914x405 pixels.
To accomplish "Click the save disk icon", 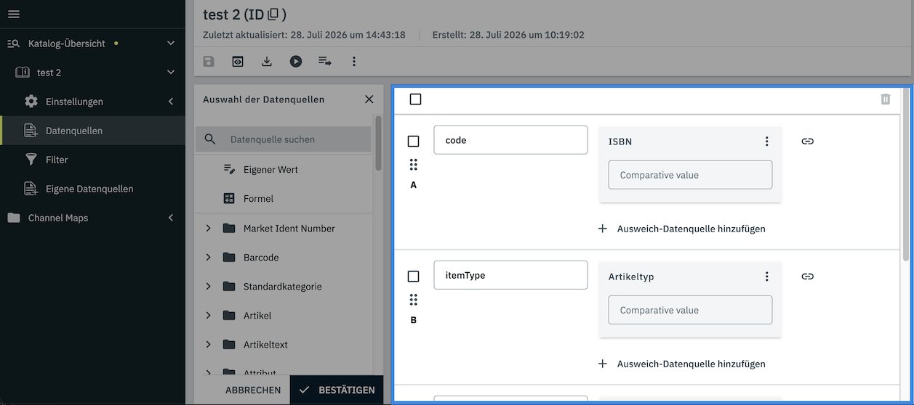I will (x=209, y=62).
